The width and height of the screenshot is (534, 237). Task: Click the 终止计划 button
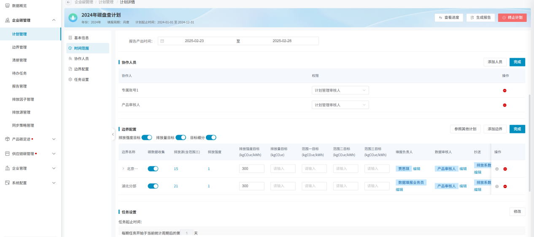(512, 18)
